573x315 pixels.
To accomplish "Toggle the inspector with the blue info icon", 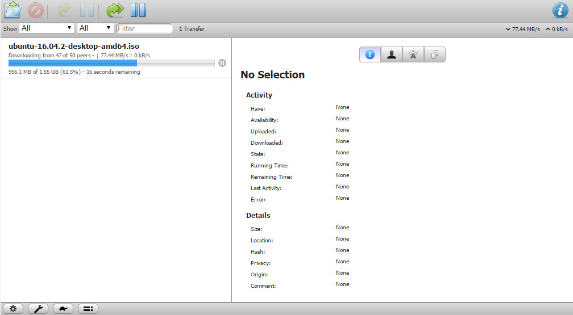I will point(560,10).
